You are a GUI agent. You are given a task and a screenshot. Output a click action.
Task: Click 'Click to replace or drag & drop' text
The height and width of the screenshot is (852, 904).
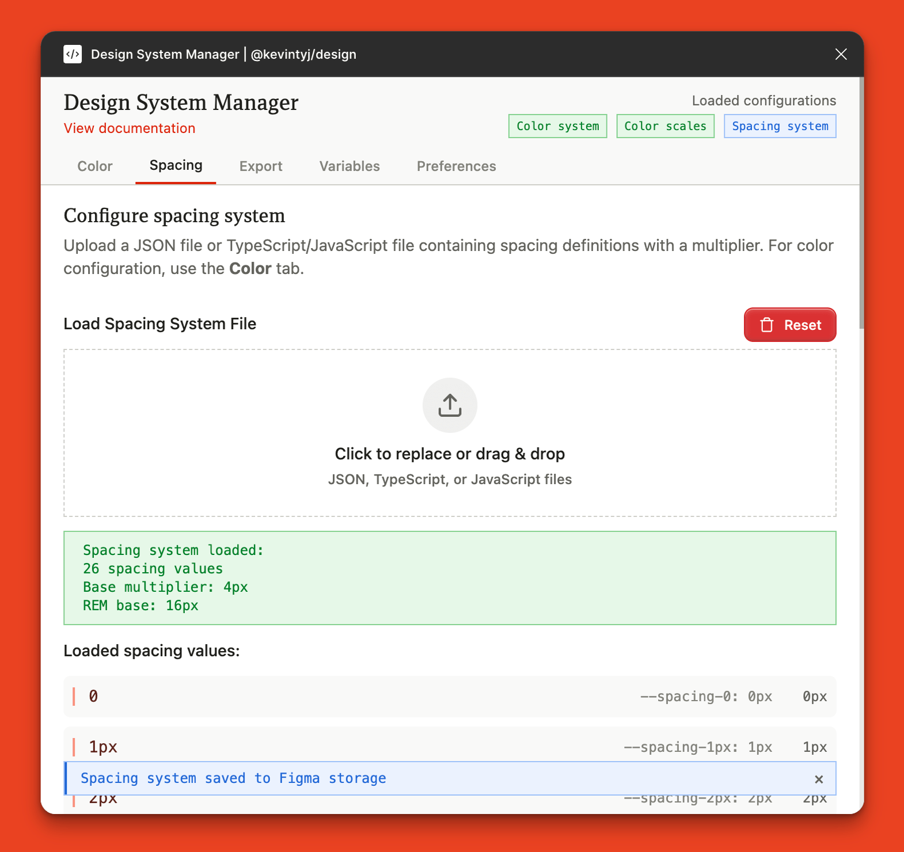point(450,454)
